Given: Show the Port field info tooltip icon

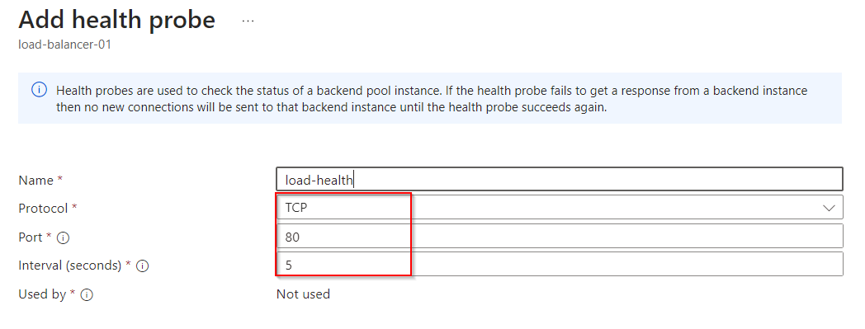Looking at the screenshot, I should (x=64, y=237).
